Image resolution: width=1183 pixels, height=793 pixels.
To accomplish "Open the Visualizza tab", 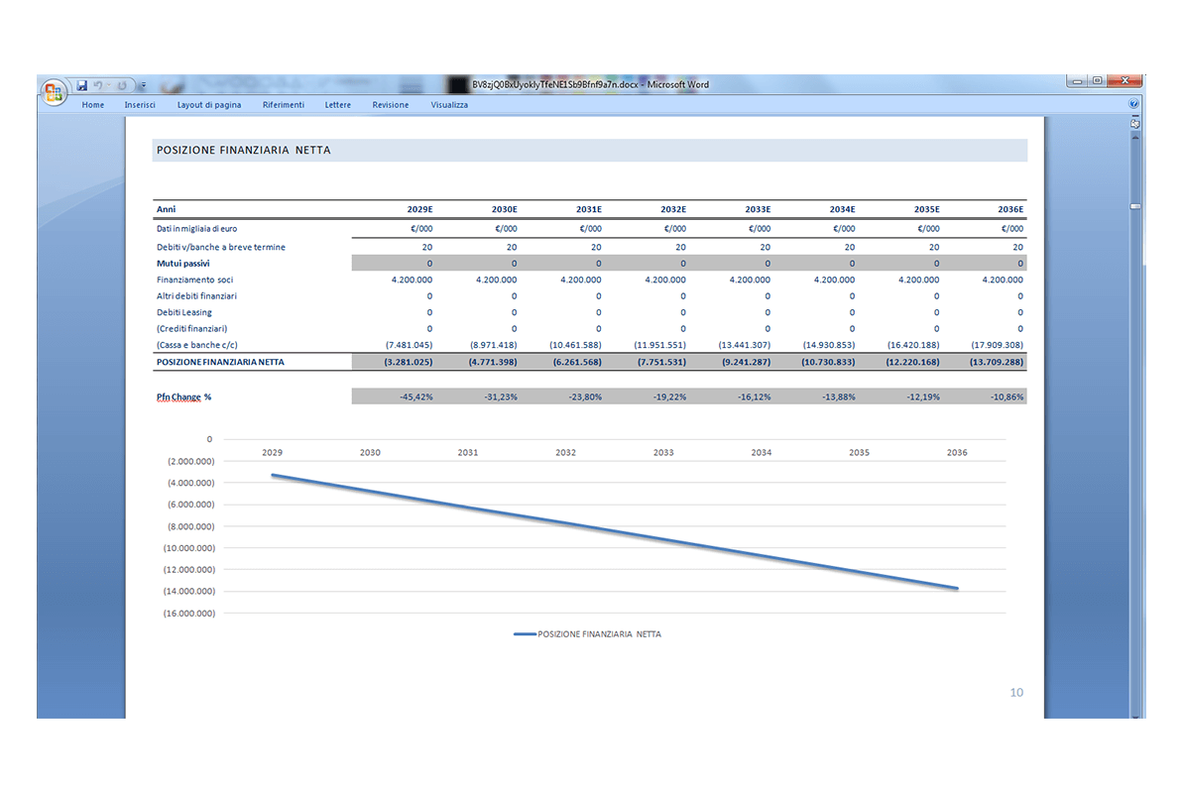I will pyautogui.click(x=449, y=105).
